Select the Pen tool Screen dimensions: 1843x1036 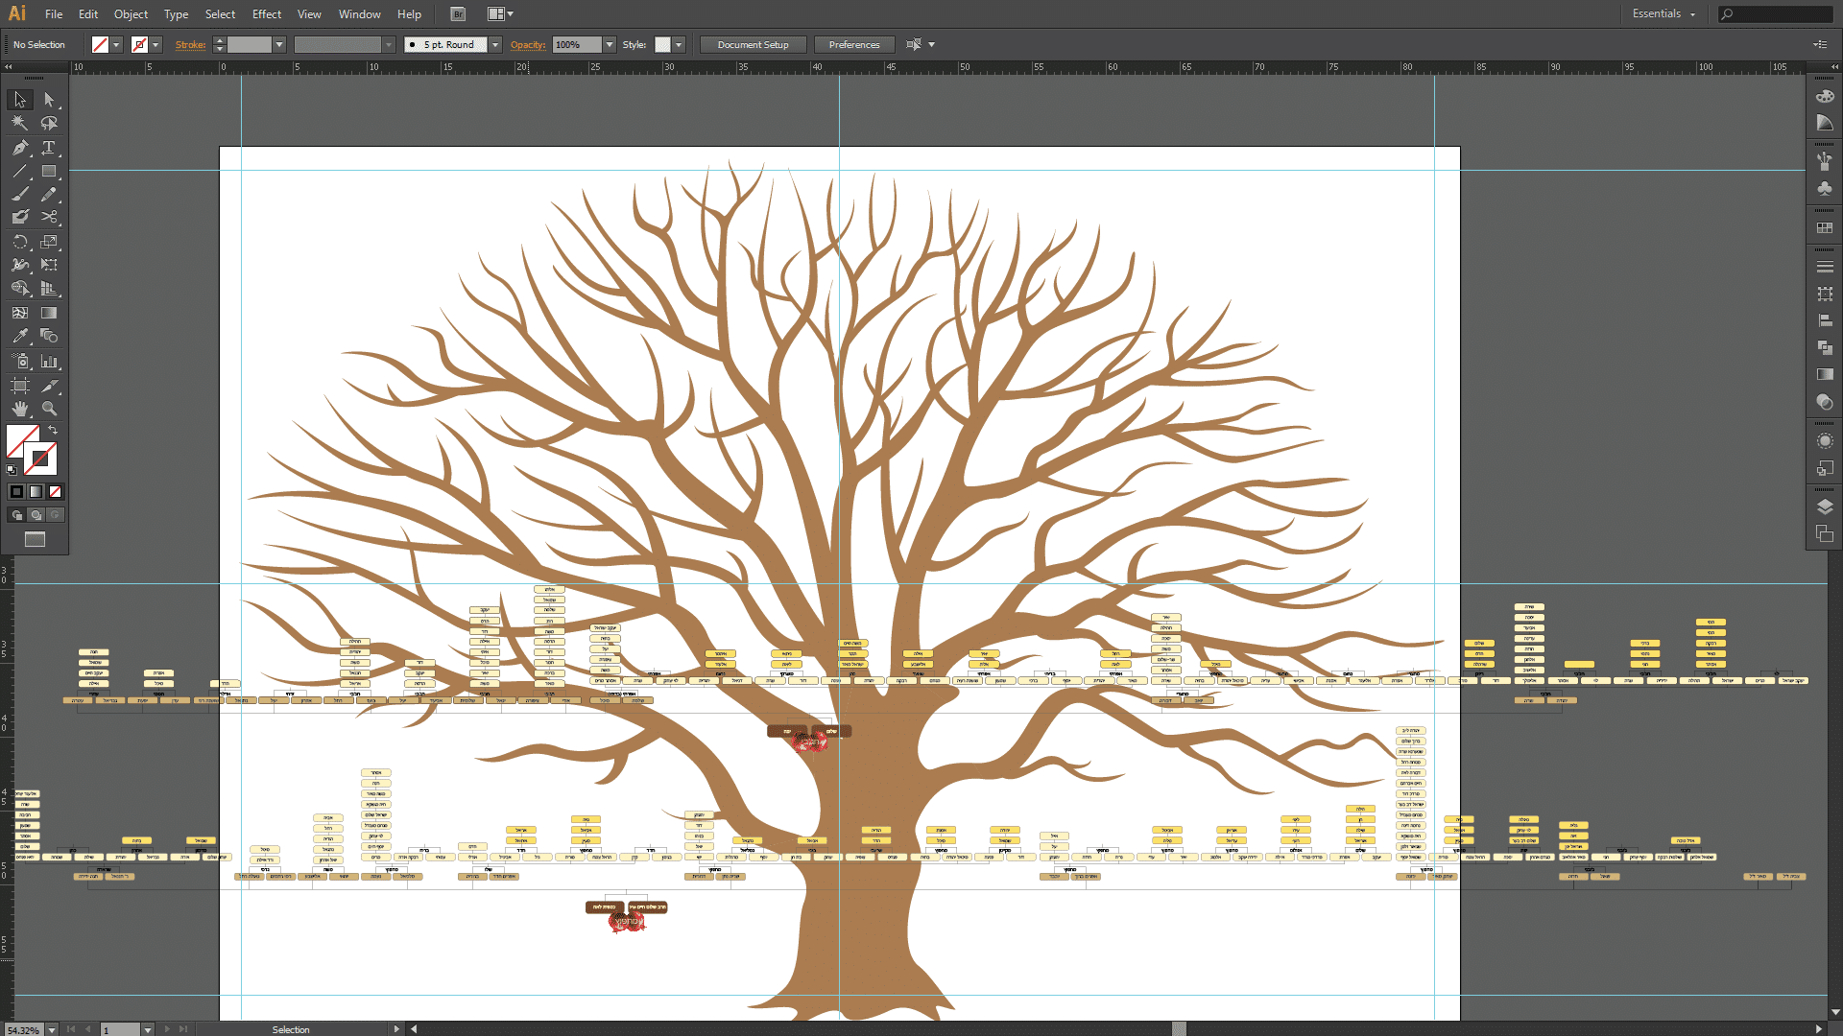tap(20, 148)
